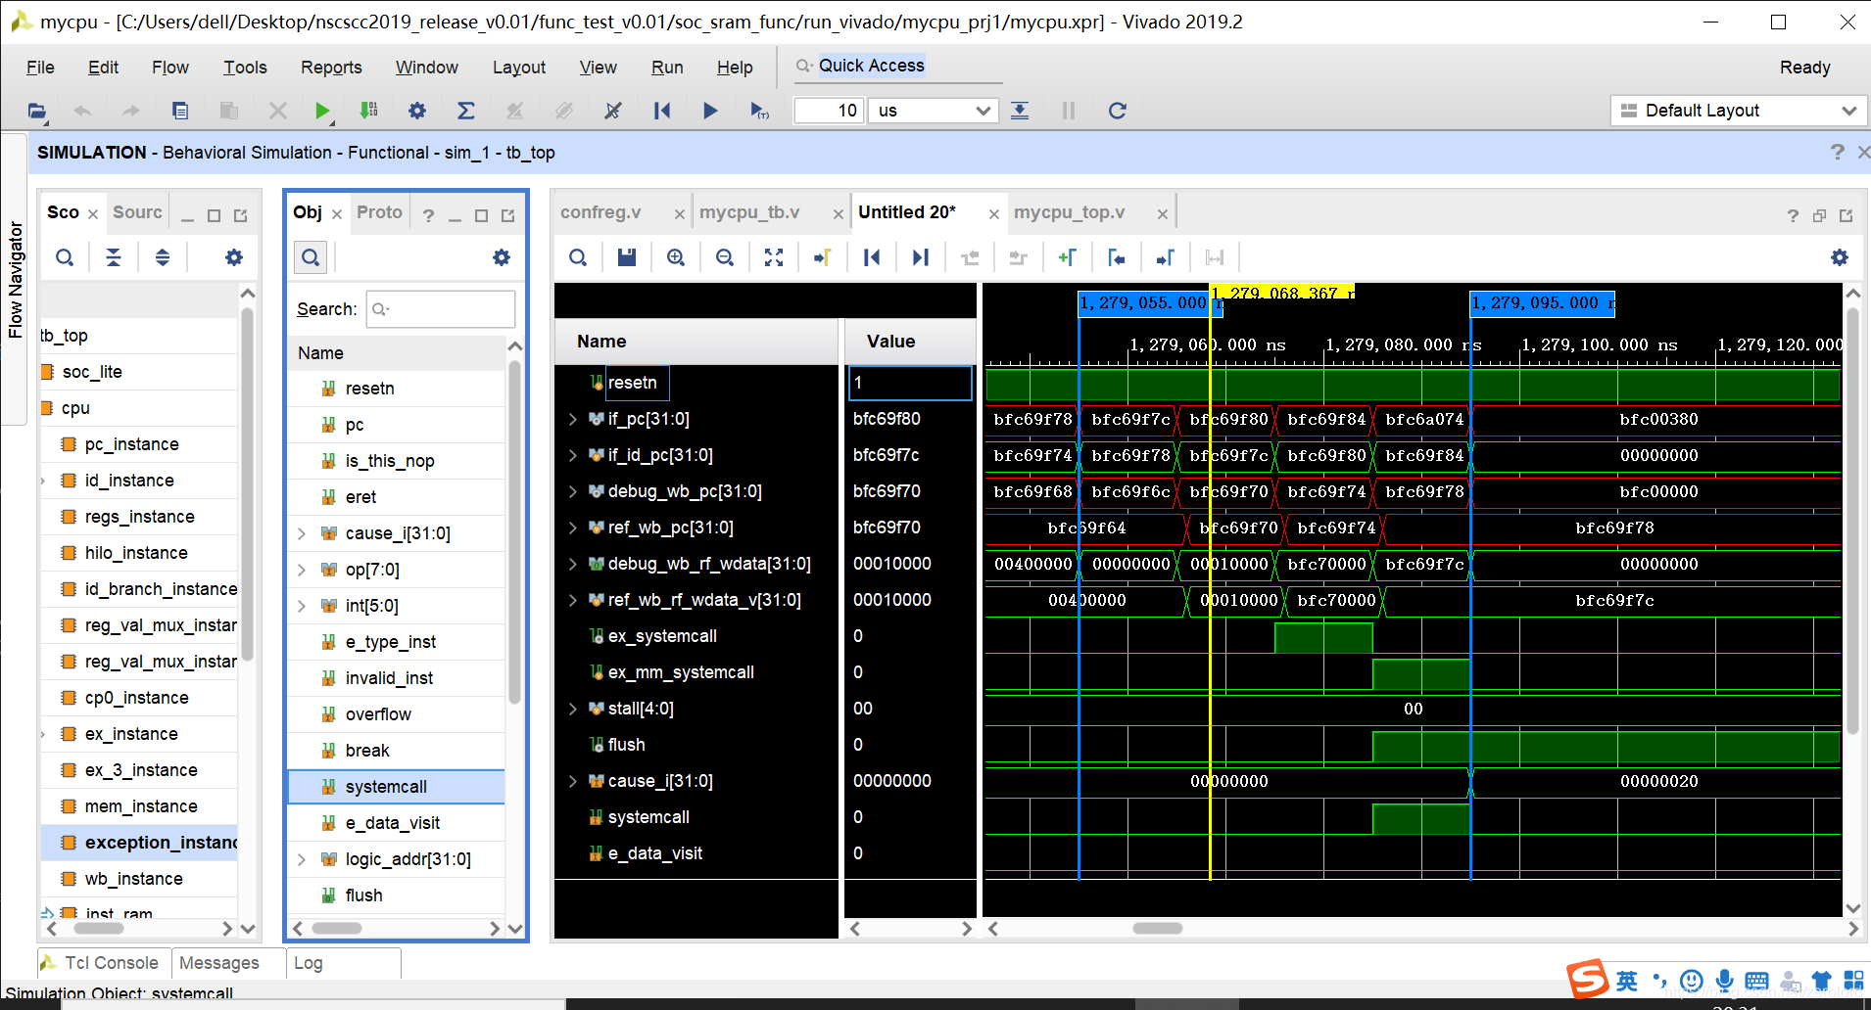Click Expand All icon in Scope panel
Viewport: 1871px width, 1010px height.
163,257
